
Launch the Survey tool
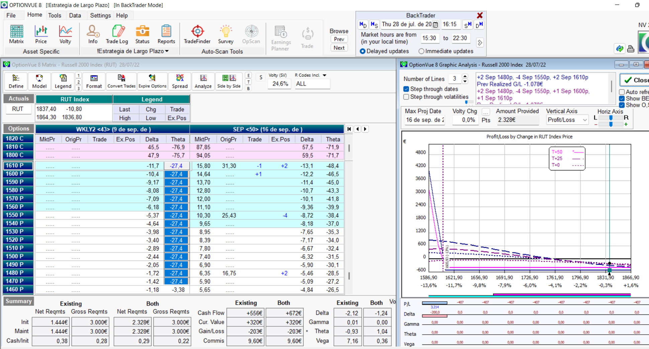[x=226, y=34]
